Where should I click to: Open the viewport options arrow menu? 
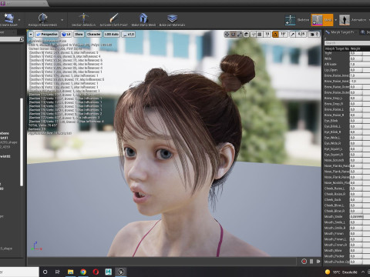(31, 34)
